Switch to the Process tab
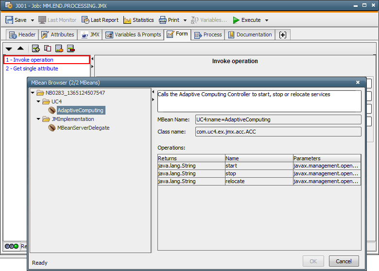Viewport: 379px width, 271px height. point(208,34)
